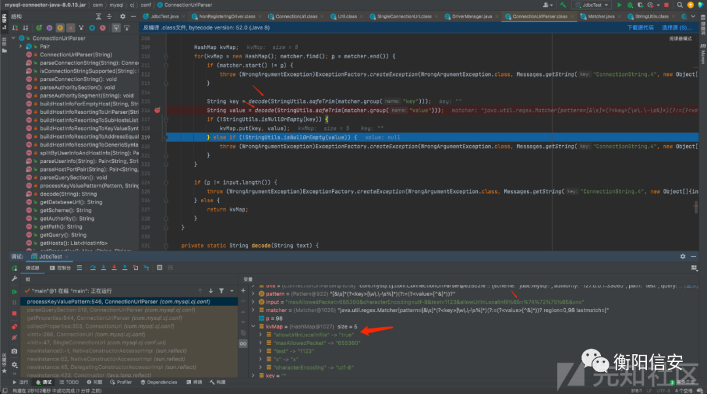
Task: Collapse kvMap variable node
Action: [x=253, y=327]
